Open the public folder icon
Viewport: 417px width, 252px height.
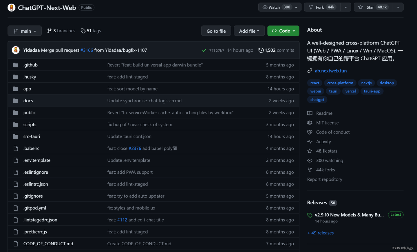click(16, 113)
